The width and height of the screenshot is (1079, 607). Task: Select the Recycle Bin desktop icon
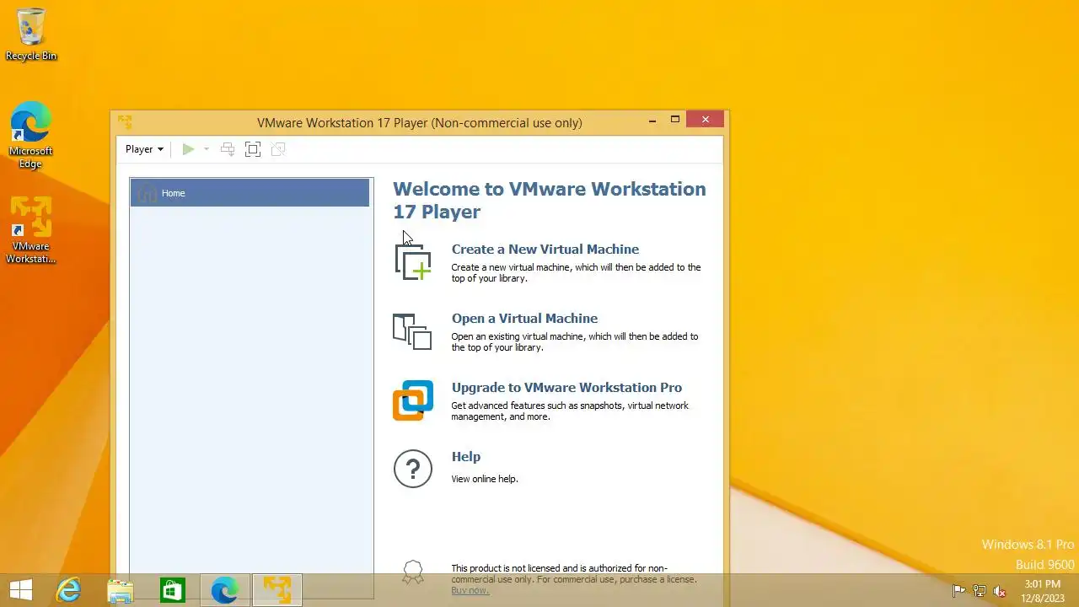(31, 35)
